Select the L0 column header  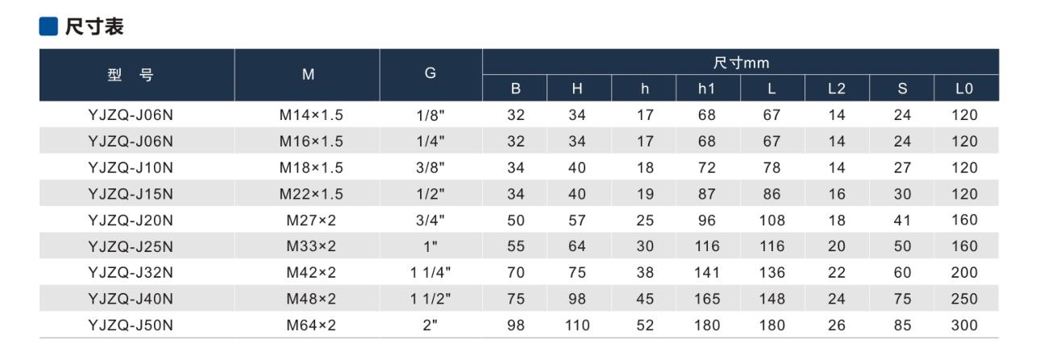tap(964, 88)
